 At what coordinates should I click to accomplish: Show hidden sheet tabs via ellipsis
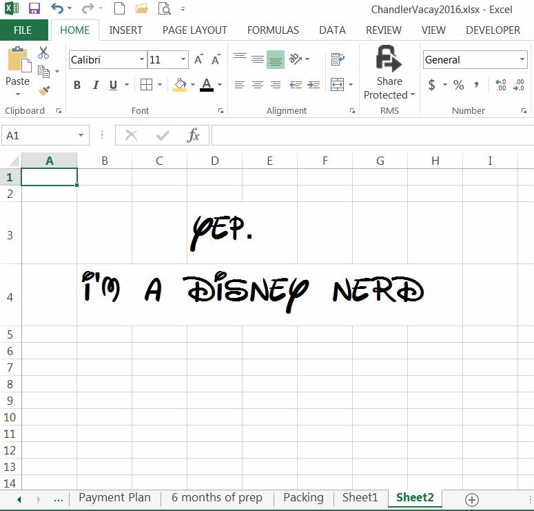pyautogui.click(x=59, y=500)
